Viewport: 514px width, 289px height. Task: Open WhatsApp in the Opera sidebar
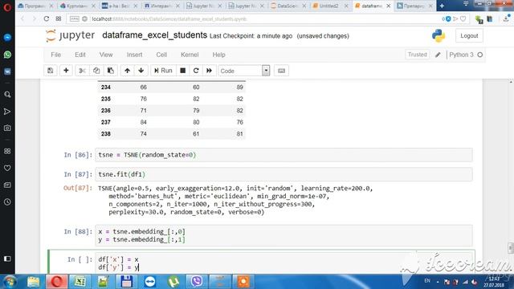(x=7, y=55)
